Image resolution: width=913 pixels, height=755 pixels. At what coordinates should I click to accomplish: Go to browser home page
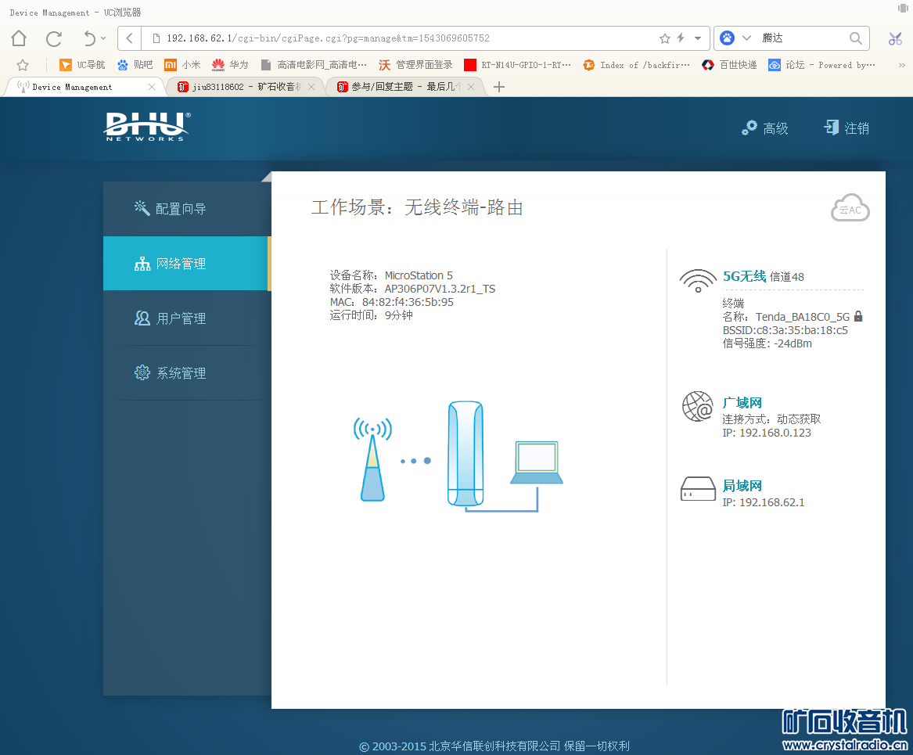tap(19, 38)
